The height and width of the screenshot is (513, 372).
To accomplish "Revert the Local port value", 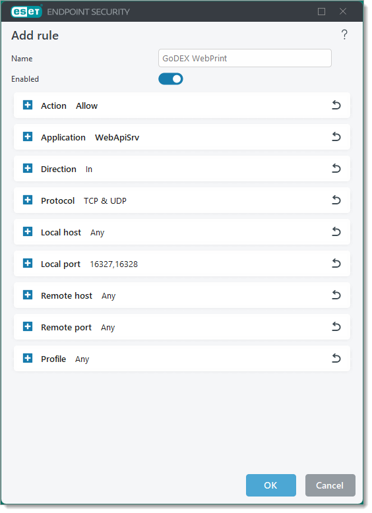I will (x=336, y=263).
